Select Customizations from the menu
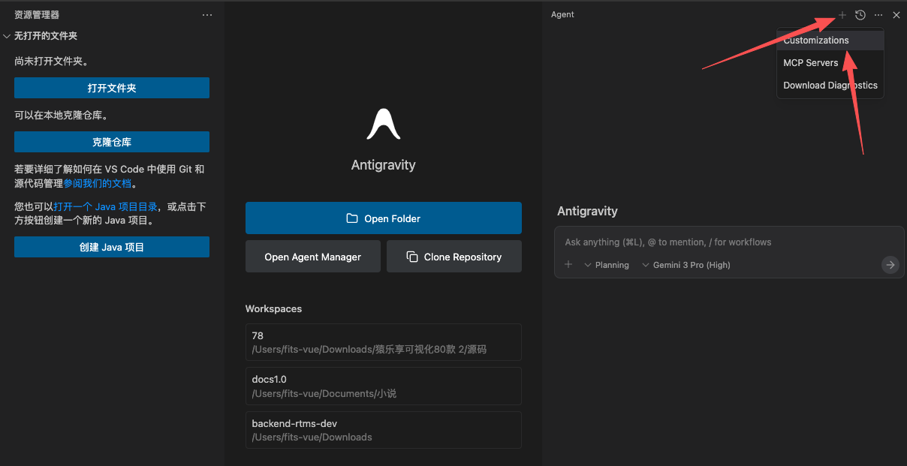 [815, 40]
